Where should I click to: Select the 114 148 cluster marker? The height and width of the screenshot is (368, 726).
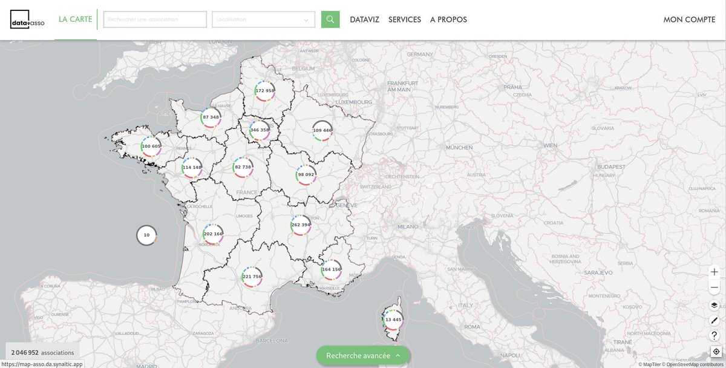[192, 168]
